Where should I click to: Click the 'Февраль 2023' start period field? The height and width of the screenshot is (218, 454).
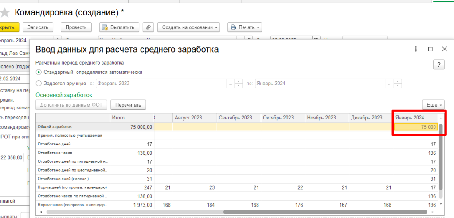tap(161, 84)
